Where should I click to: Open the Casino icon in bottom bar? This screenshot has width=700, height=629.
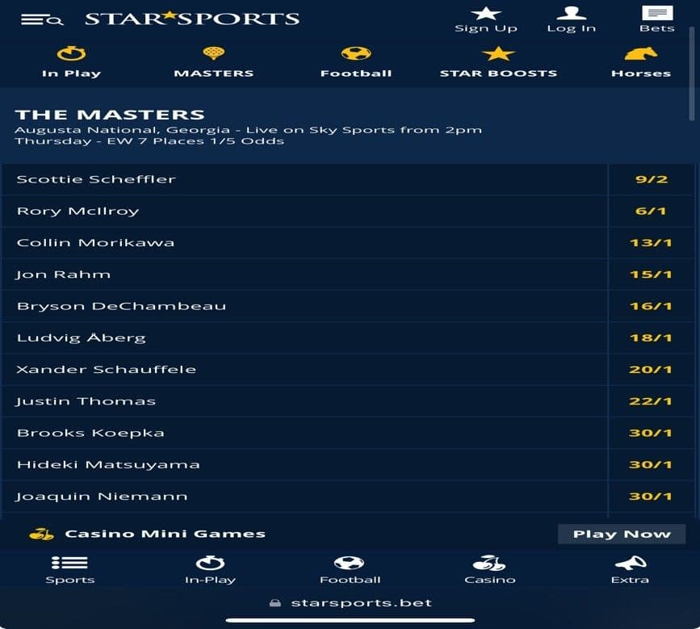pos(490,563)
